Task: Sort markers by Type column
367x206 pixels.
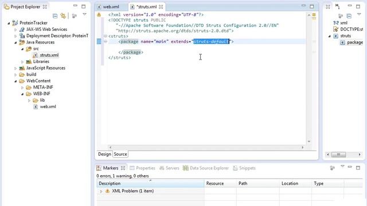Action: click(x=327, y=183)
